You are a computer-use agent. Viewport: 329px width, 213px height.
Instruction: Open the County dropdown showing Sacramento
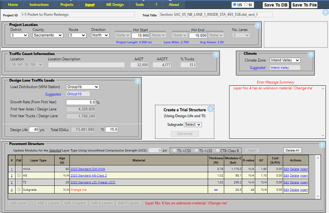[x=48, y=35]
